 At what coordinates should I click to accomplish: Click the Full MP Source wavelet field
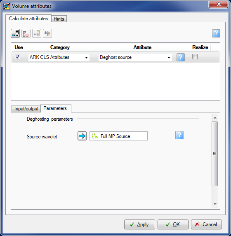point(118,136)
